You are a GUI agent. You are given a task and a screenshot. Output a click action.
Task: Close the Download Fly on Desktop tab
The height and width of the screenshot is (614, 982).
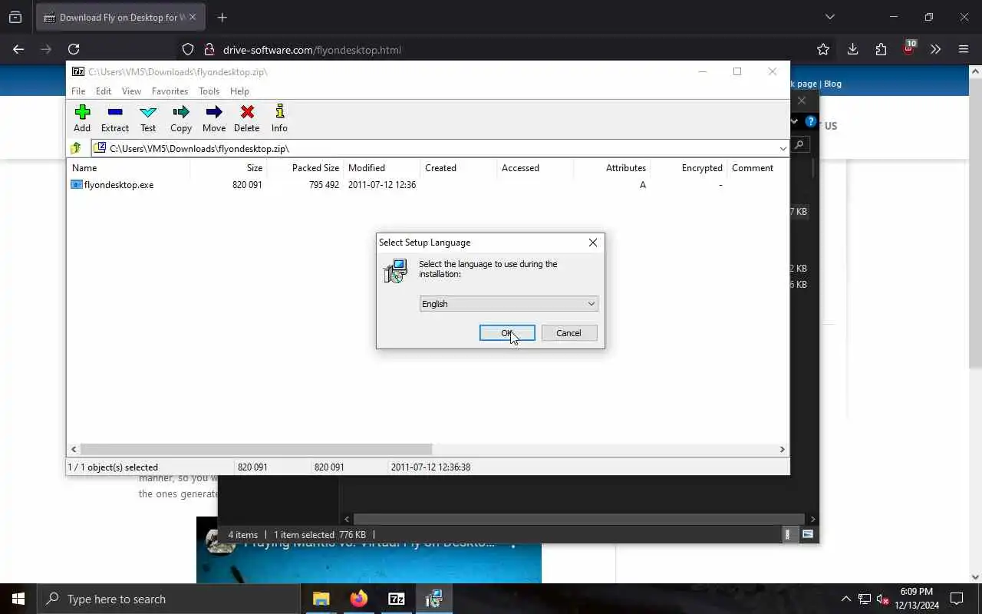(x=192, y=17)
